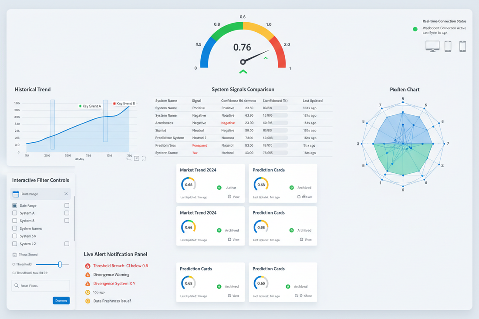This screenshot has width=479, height=319.
Task: Click the 63.90 confidence value cell
Action: point(249,115)
